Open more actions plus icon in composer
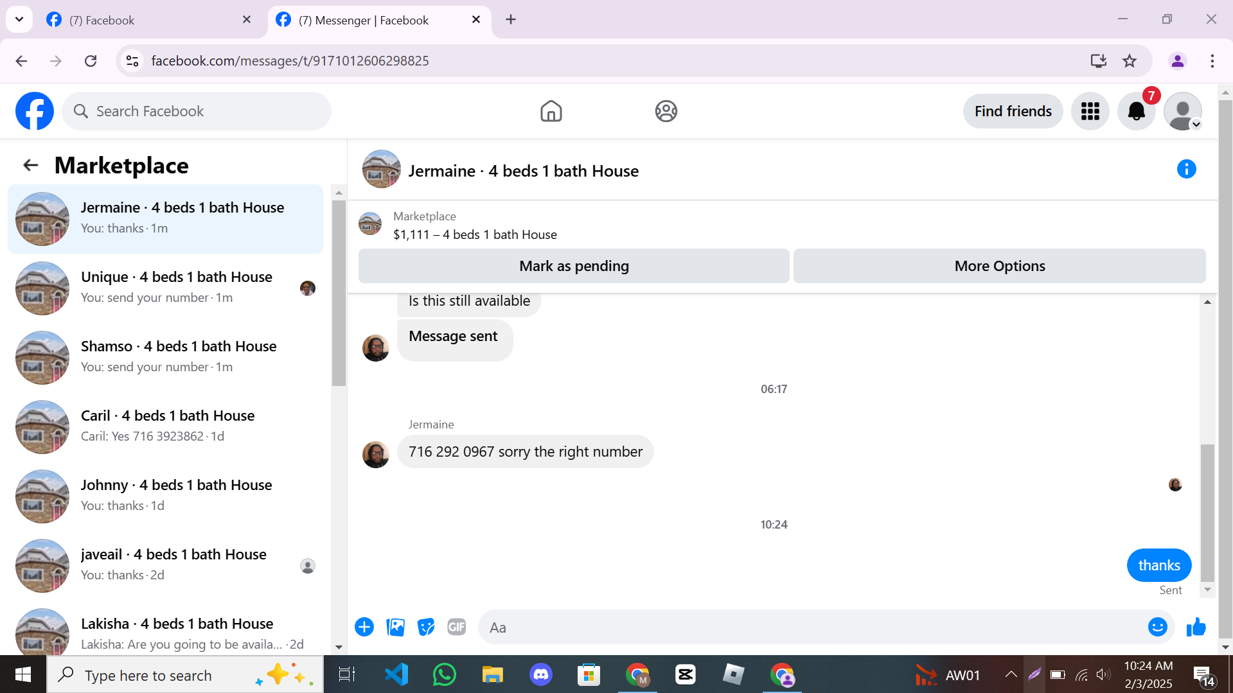 364,627
